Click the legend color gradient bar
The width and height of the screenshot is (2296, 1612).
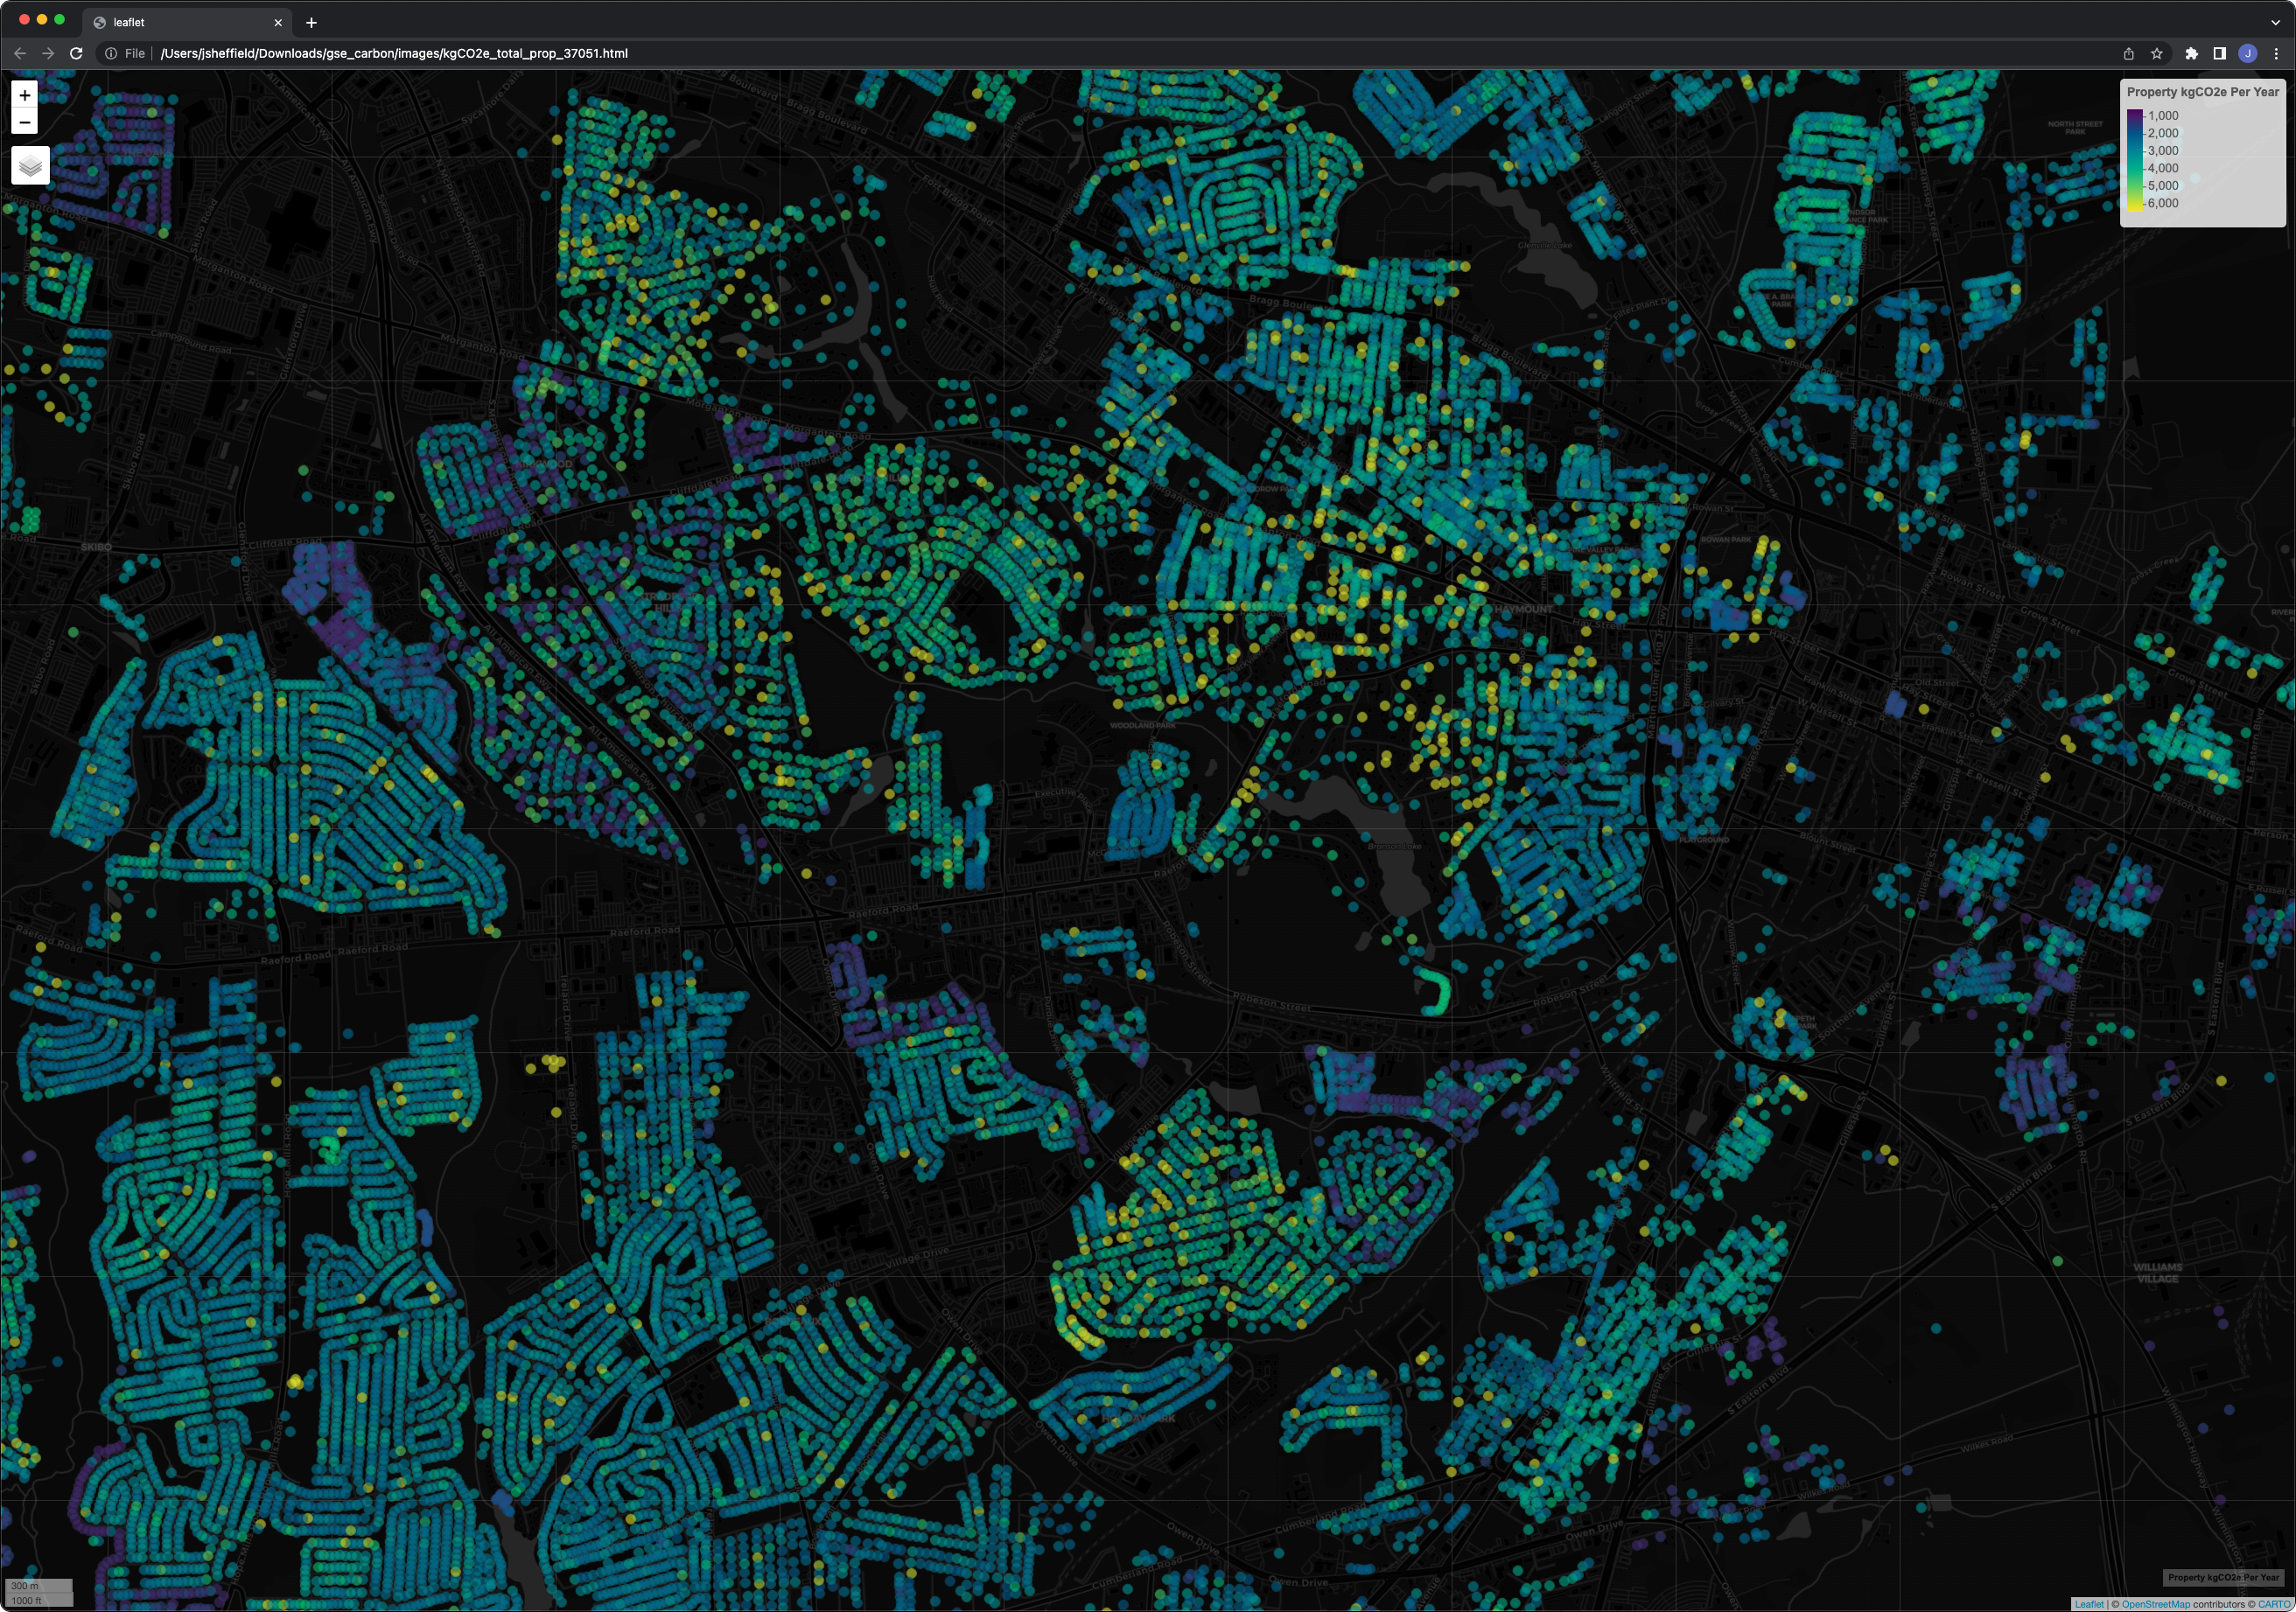pyautogui.click(x=2134, y=160)
